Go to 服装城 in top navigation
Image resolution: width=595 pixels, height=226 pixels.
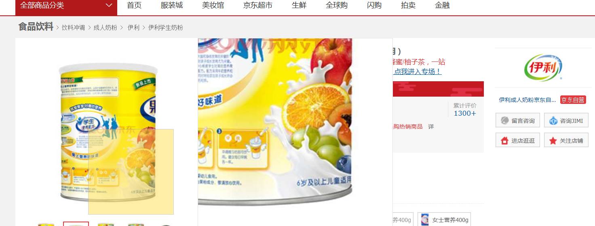(172, 5)
